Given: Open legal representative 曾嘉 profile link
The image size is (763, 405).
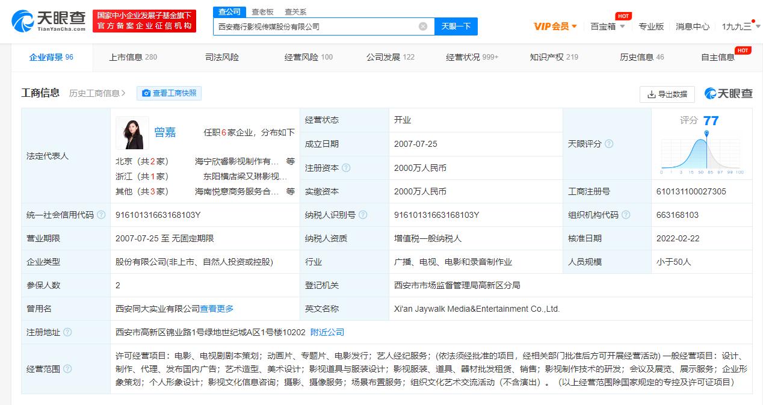Looking at the screenshot, I should [165, 132].
